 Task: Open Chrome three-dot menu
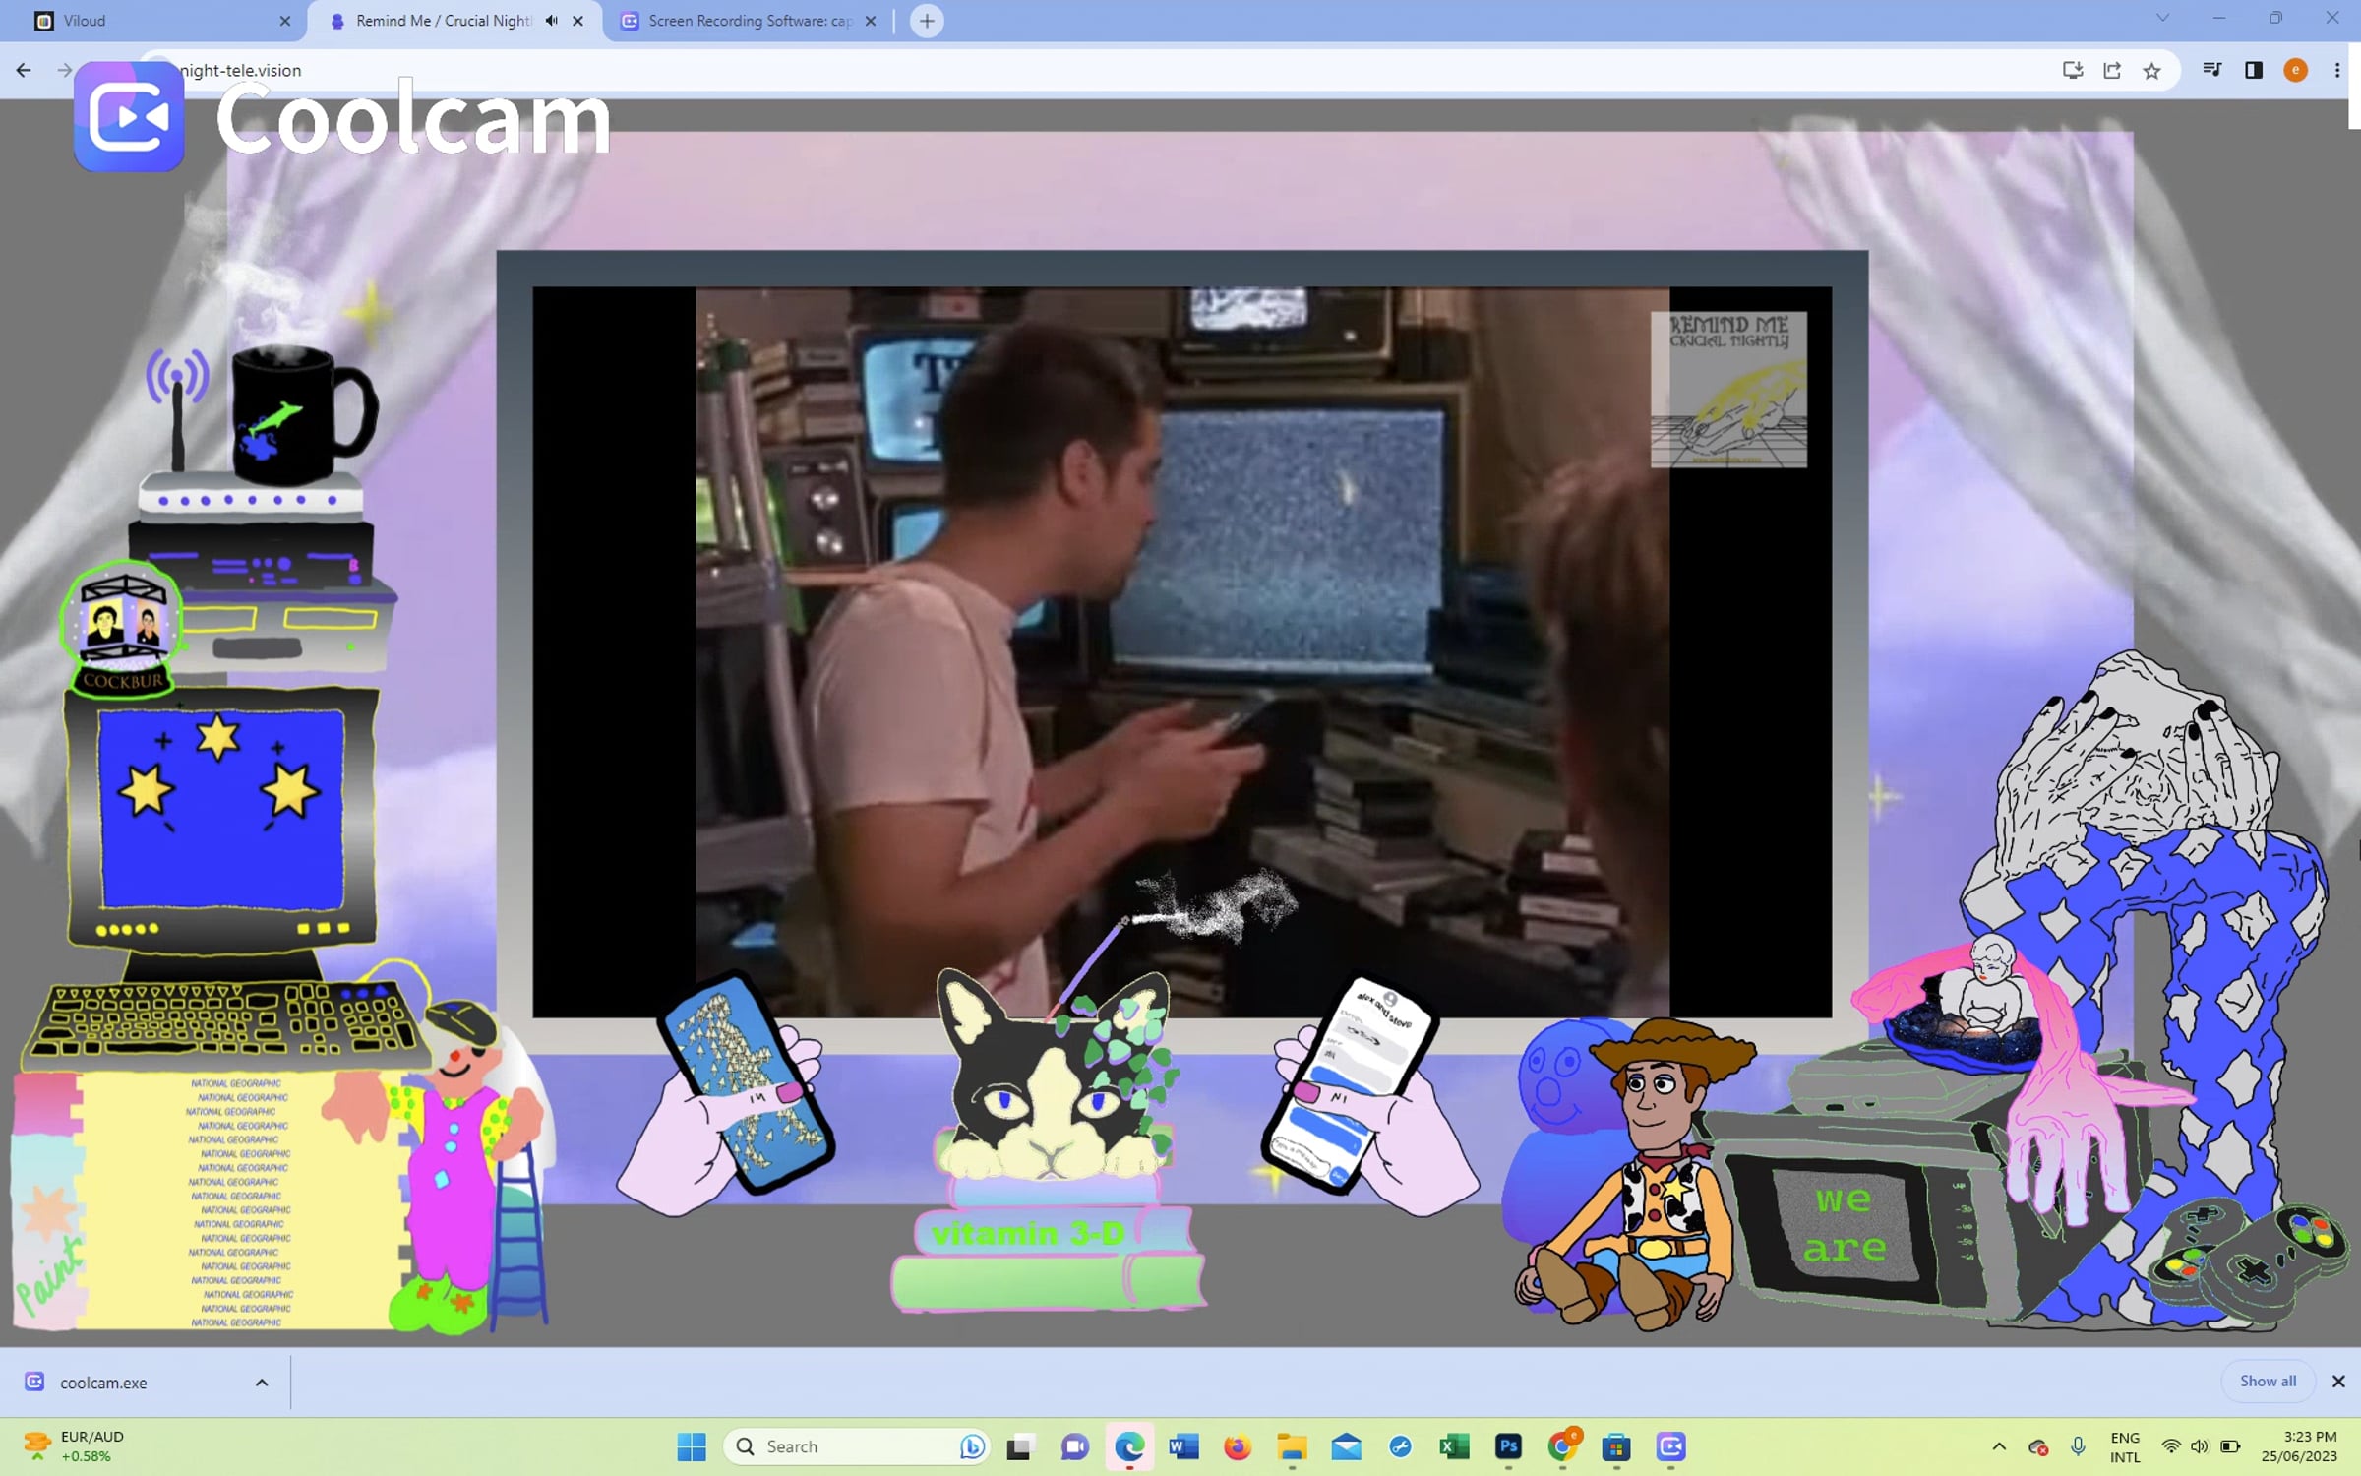click(2337, 70)
